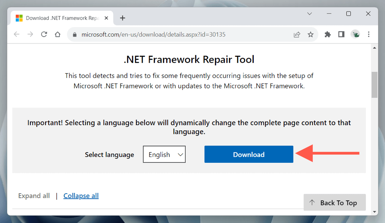Go to the home page icon
This screenshot has height=223, width=385.
pyautogui.click(x=58, y=34)
